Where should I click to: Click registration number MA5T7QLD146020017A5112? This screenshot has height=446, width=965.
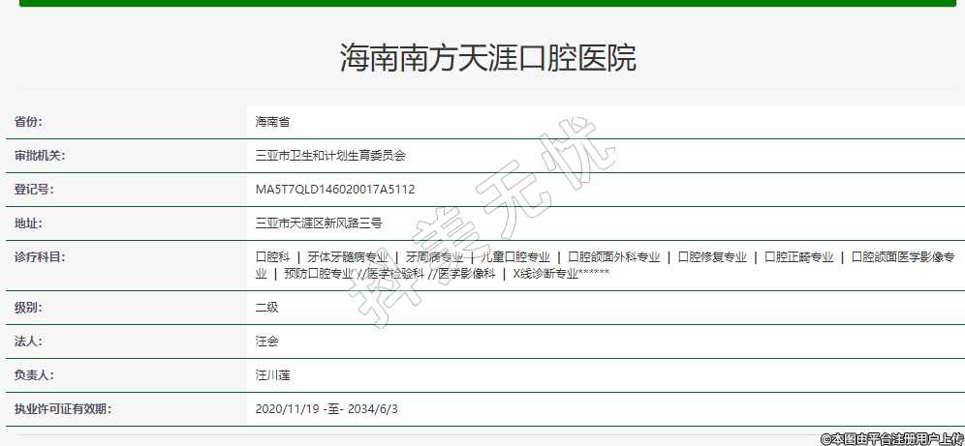pyautogui.click(x=334, y=190)
